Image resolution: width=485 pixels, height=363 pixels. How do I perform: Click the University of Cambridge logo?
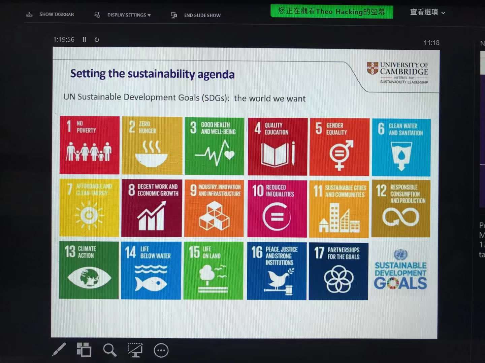[x=397, y=72]
